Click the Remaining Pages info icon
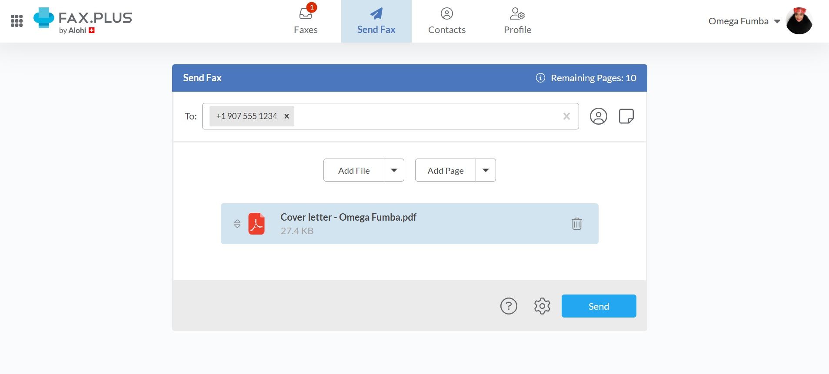The width and height of the screenshot is (829, 374). (540, 78)
